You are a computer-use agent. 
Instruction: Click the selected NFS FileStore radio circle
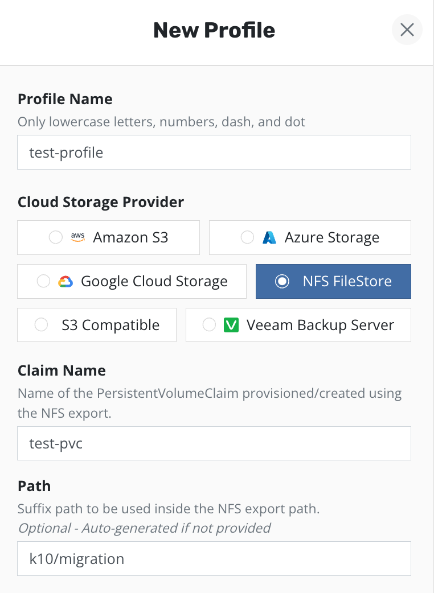coord(282,281)
